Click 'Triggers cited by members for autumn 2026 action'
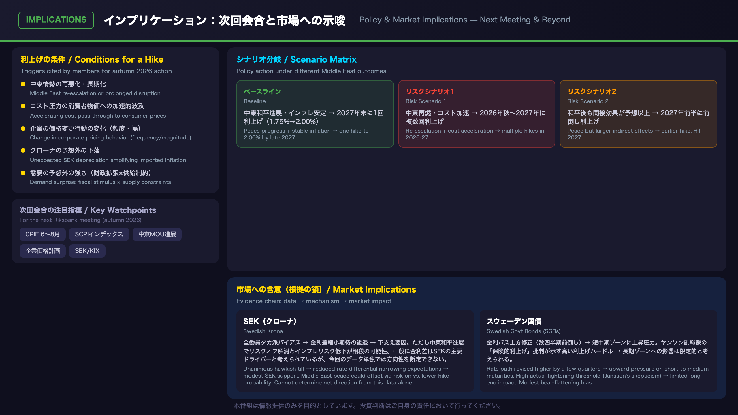 (96, 71)
